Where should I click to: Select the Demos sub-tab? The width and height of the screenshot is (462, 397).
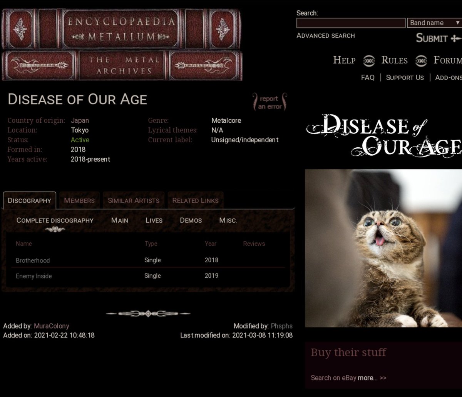(191, 220)
